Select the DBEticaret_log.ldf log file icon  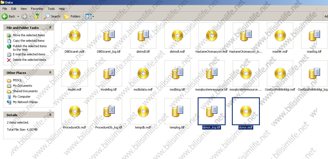click(109, 35)
